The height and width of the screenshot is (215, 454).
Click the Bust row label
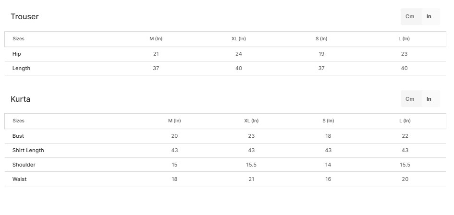18,136
